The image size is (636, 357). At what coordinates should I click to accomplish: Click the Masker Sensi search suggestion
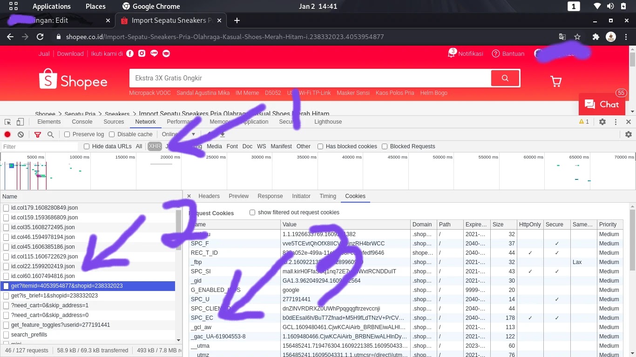(x=353, y=93)
